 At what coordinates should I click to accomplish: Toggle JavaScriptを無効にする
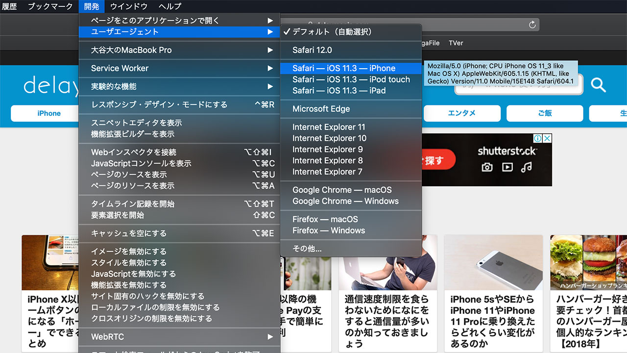click(x=179, y=274)
